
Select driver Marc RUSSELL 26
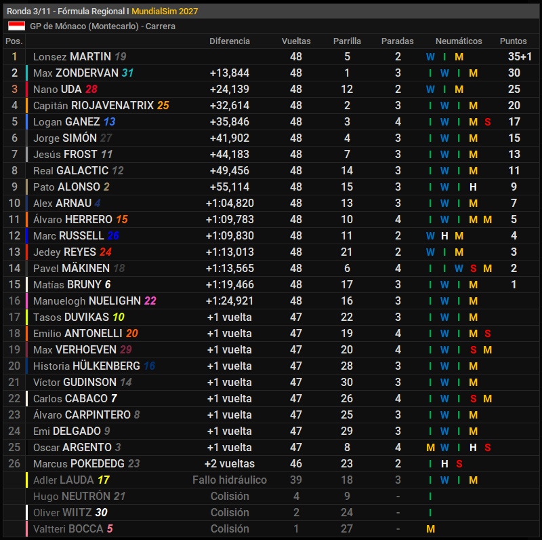[x=76, y=235]
